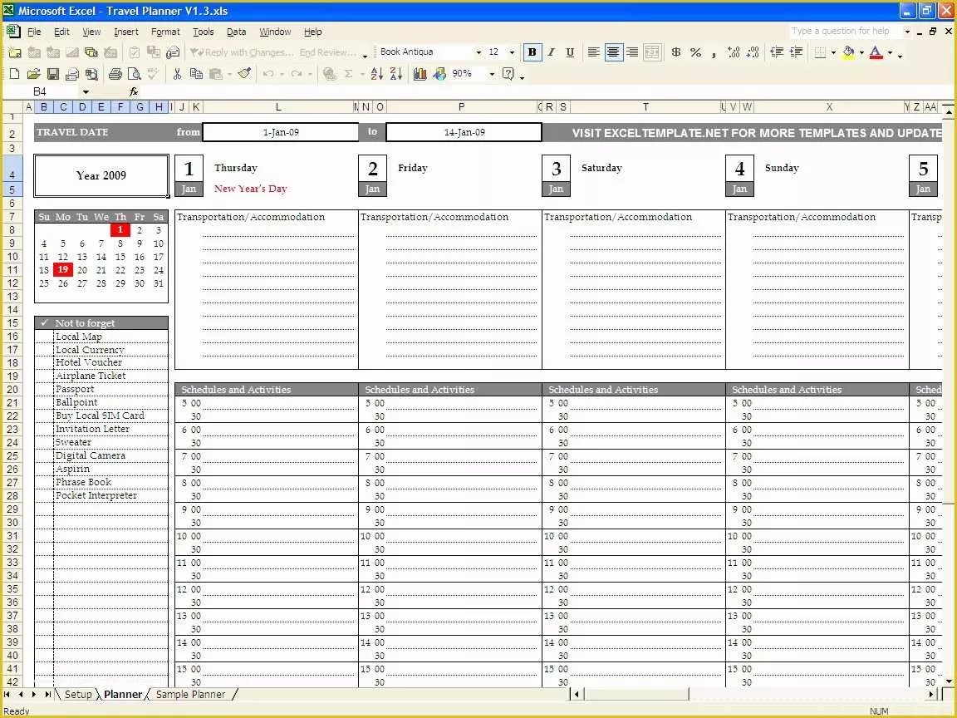Viewport: 957px width, 718px height.
Task: Open the Book Antiqua font dropdown
Action: coord(478,52)
